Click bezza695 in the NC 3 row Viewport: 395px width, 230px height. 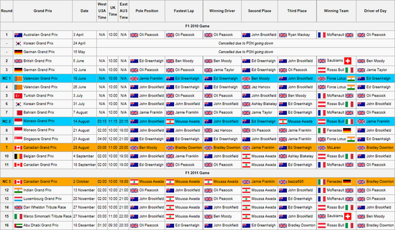[x=296, y=182]
